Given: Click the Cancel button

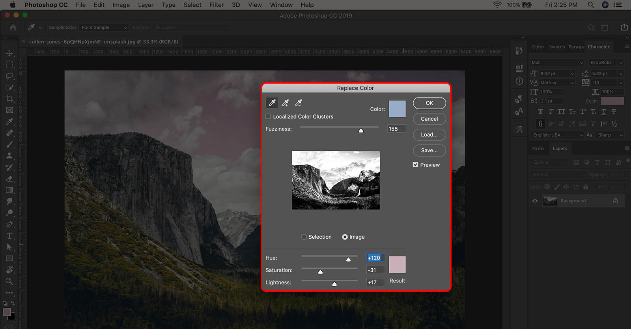Looking at the screenshot, I should (x=429, y=119).
